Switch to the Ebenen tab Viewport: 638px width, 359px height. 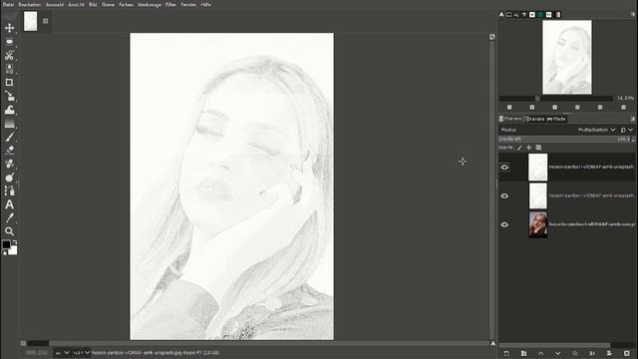click(510, 119)
